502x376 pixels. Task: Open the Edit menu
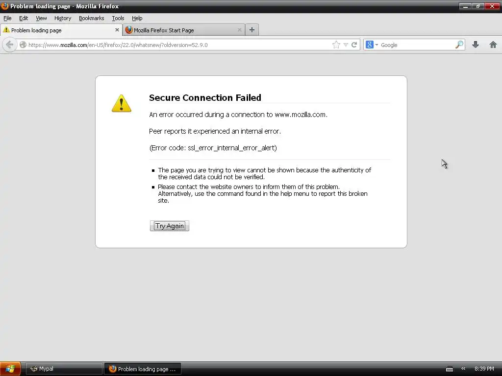pos(24,18)
